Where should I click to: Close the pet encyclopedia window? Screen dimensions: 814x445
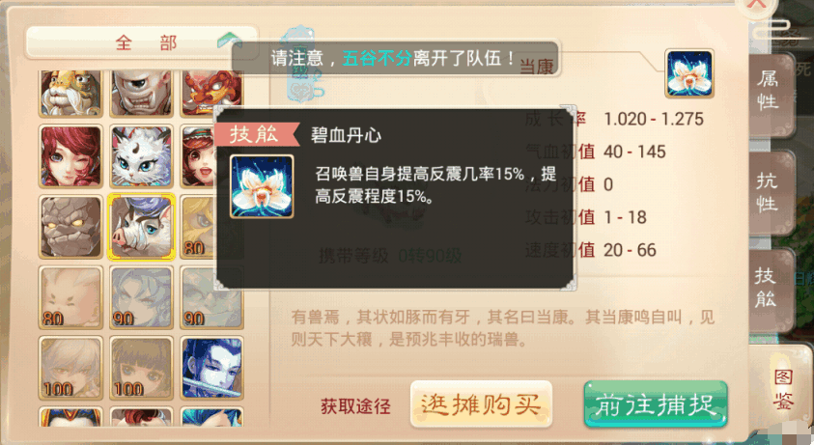757,5
